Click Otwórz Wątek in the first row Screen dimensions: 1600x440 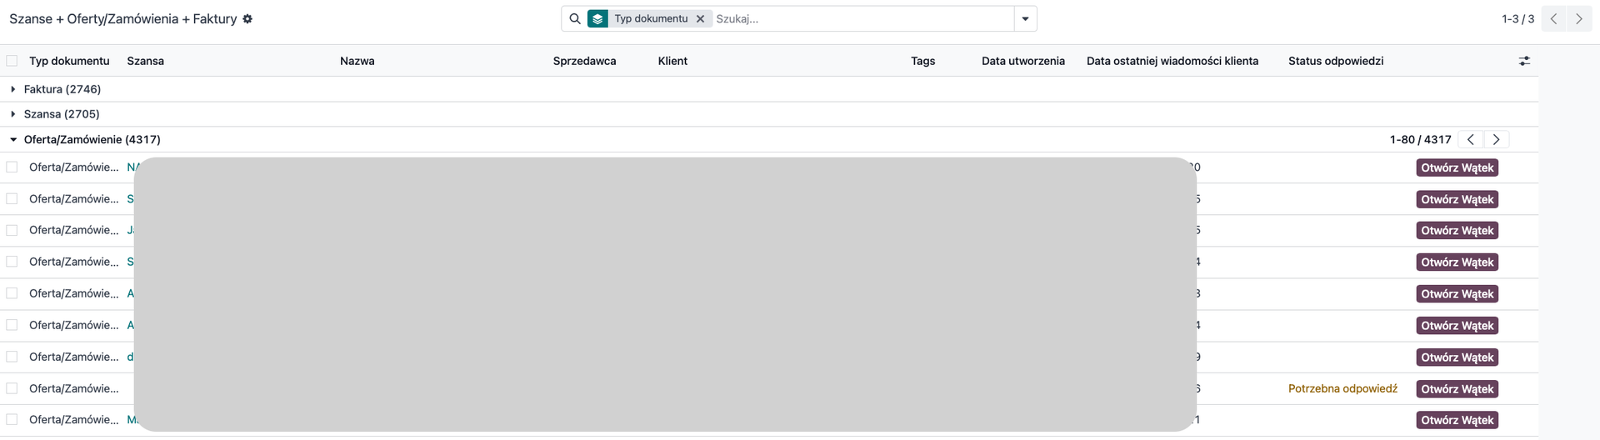[1457, 167]
